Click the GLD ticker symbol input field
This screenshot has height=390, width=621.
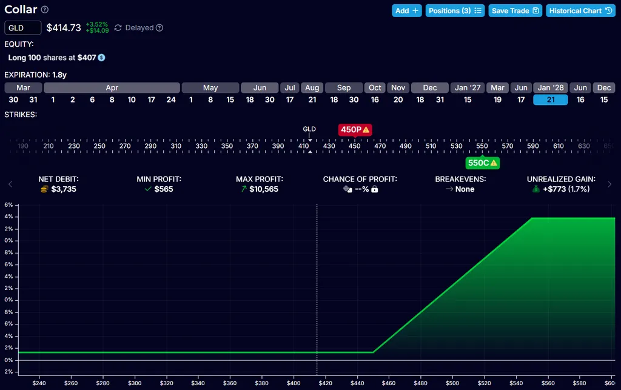point(23,28)
